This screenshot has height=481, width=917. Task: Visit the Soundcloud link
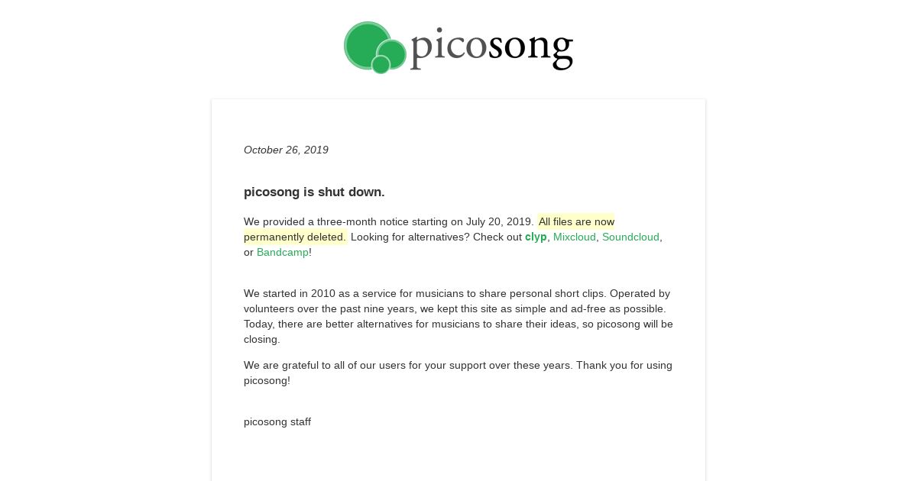630,237
